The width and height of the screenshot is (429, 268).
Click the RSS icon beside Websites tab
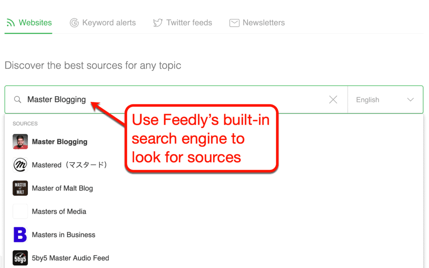[x=11, y=23]
